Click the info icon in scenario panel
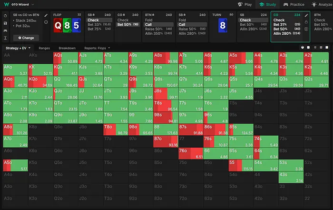 46,22
